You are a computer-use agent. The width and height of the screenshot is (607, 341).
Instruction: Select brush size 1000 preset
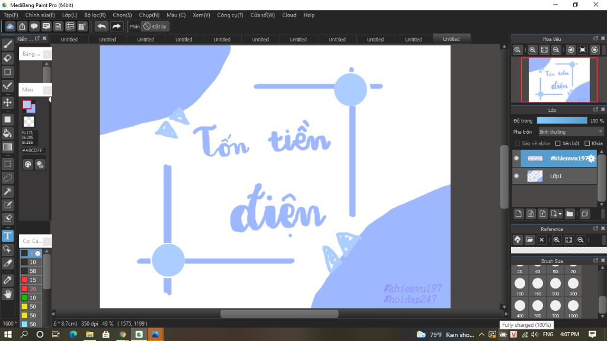pos(573,308)
